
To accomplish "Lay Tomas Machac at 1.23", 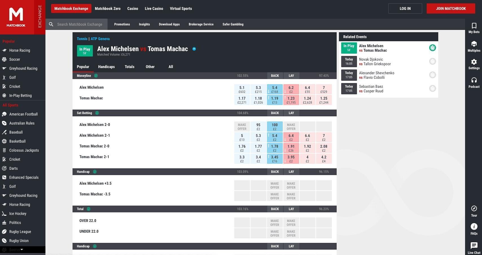I will pos(291,100).
